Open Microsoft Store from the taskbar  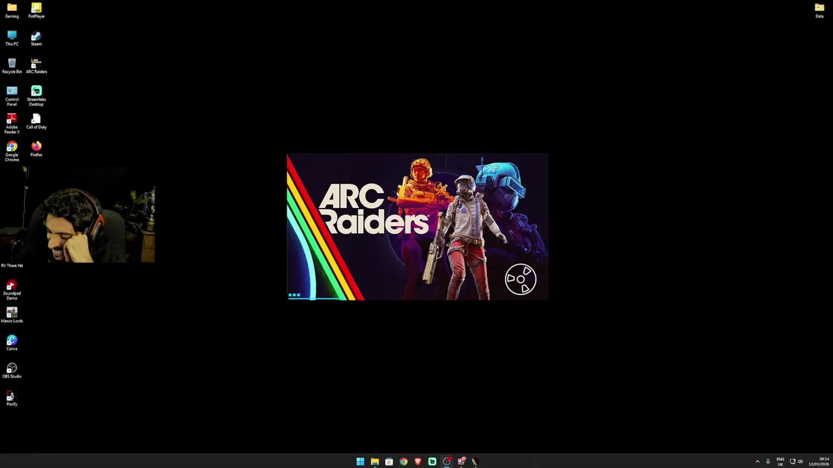point(389,461)
